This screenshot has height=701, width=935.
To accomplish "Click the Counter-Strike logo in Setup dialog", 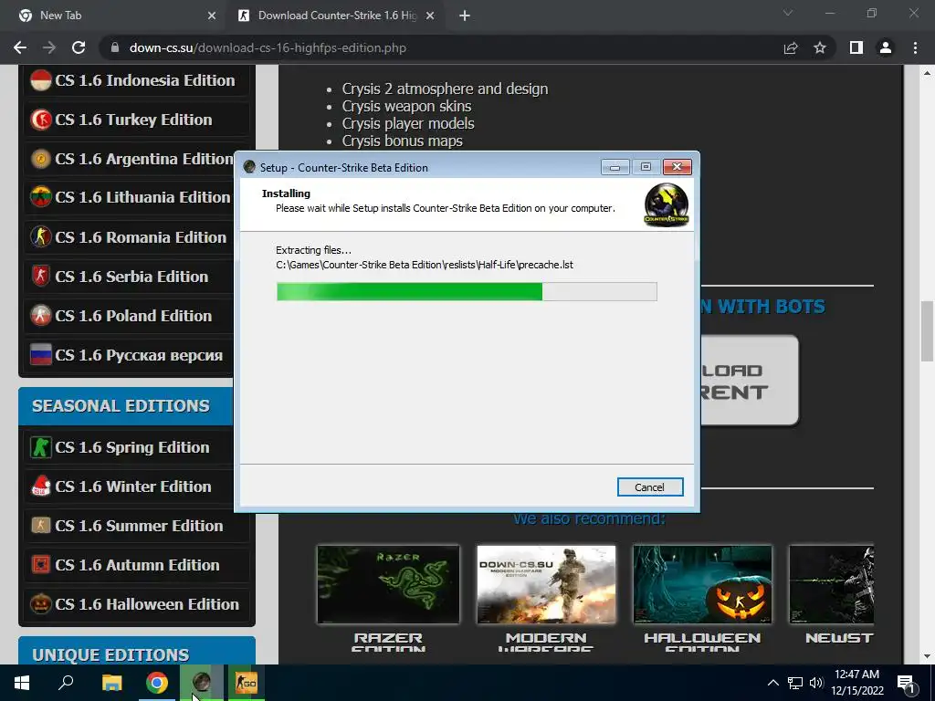I will (666, 204).
